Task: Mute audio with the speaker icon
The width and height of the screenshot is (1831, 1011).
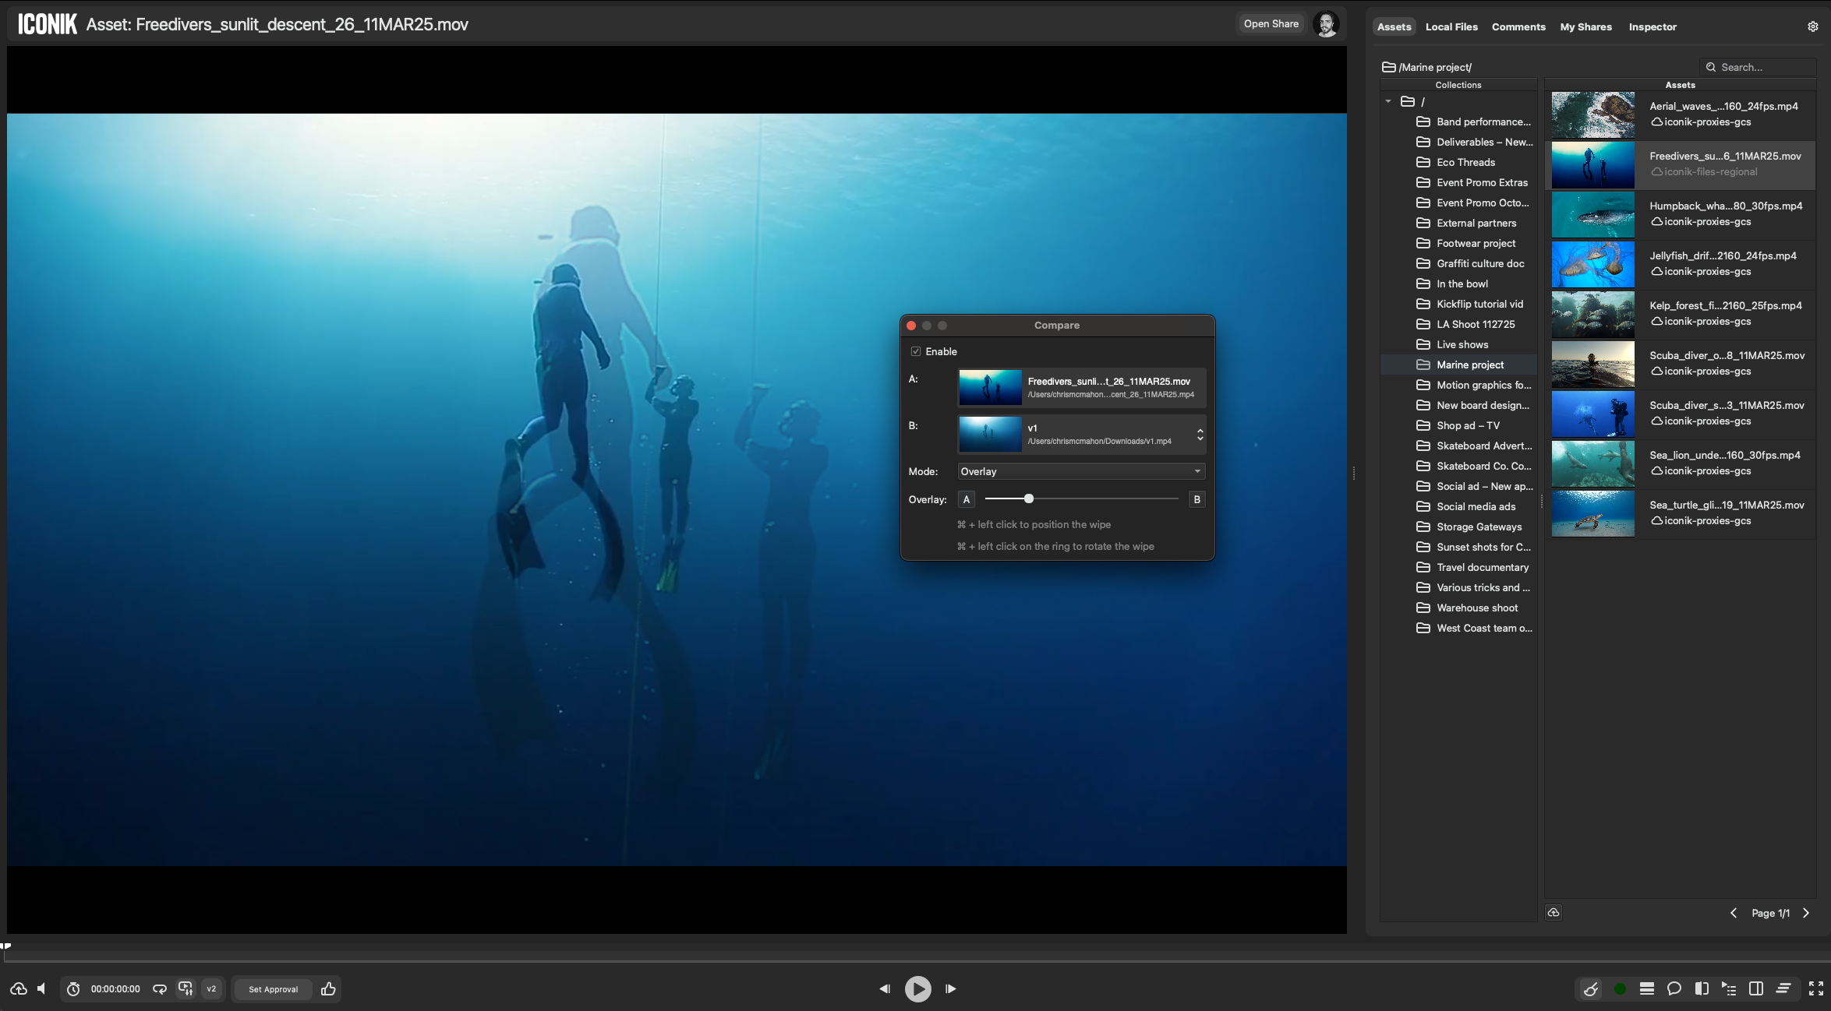Action: click(x=42, y=988)
